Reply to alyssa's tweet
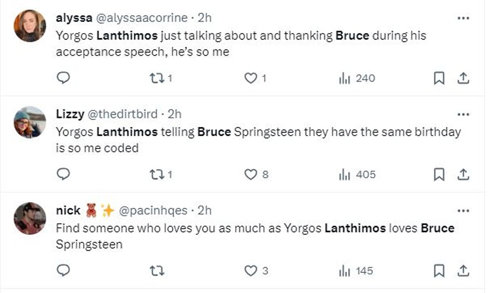This screenshot has width=489, height=293. point(63,78)
